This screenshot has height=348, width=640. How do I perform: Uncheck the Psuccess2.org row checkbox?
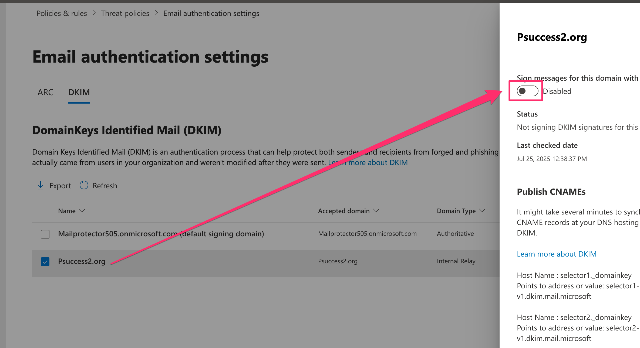click(45, 261)
